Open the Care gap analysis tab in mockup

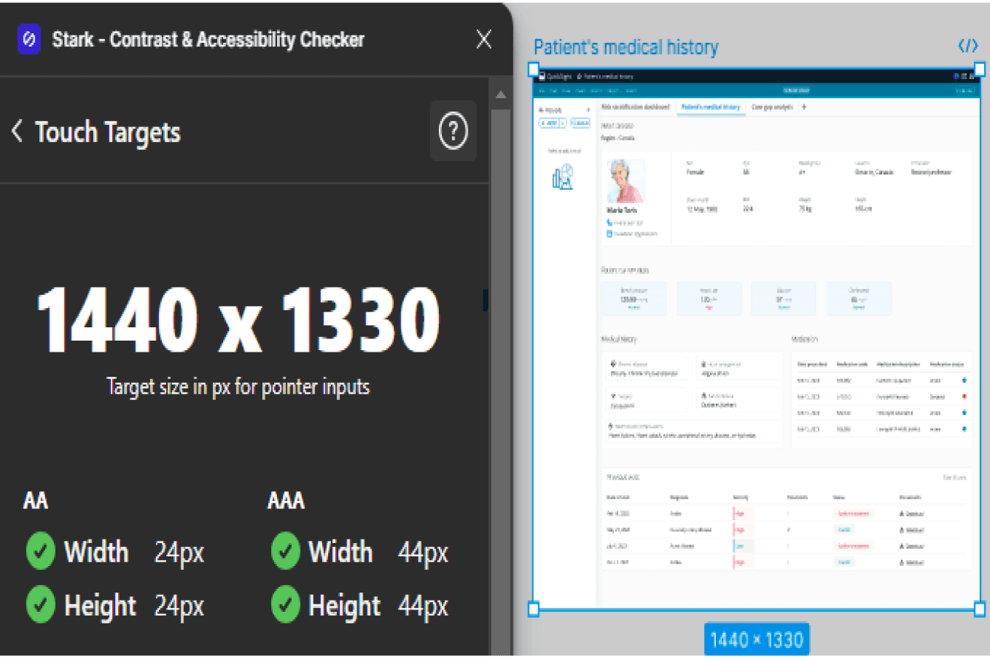tap(772, 107)
